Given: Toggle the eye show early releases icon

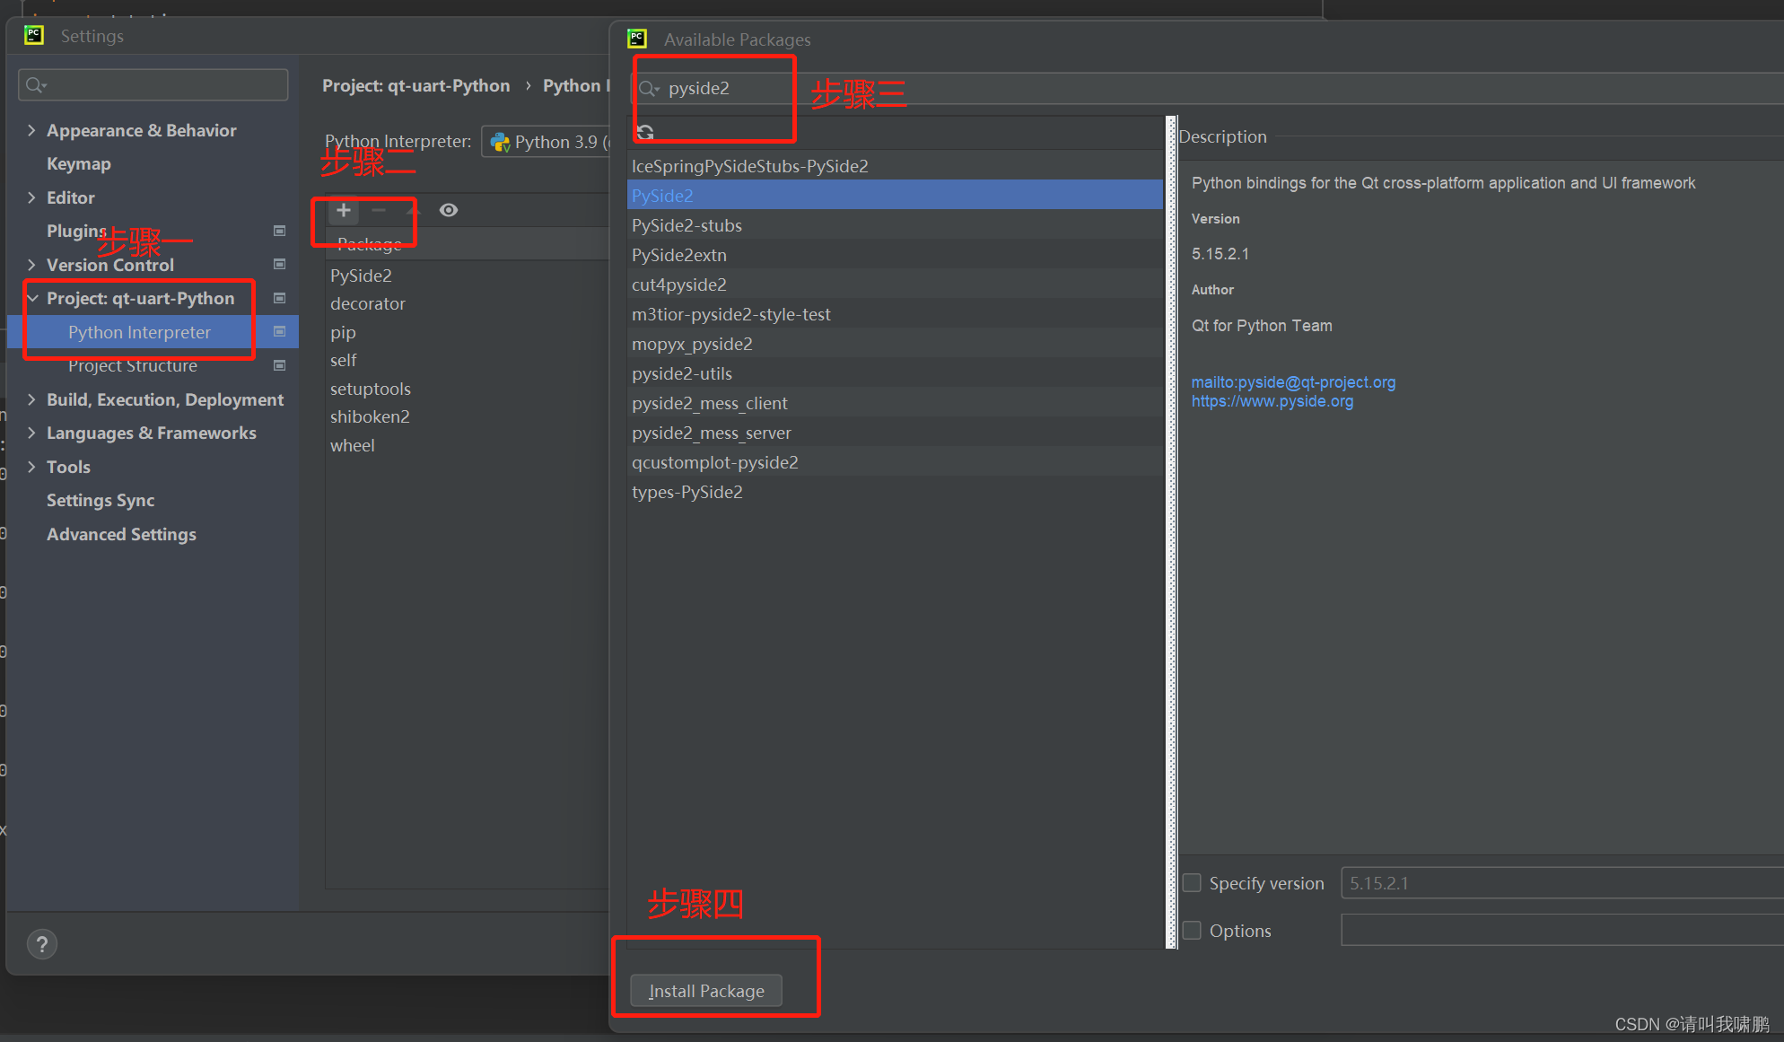Looking at the screenshot, I should coord(449,210).
